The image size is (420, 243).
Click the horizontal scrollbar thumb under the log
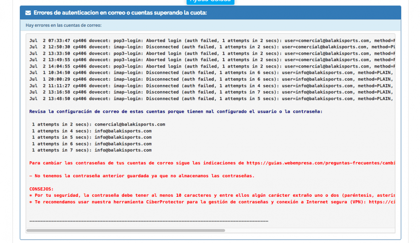(126, 230)
